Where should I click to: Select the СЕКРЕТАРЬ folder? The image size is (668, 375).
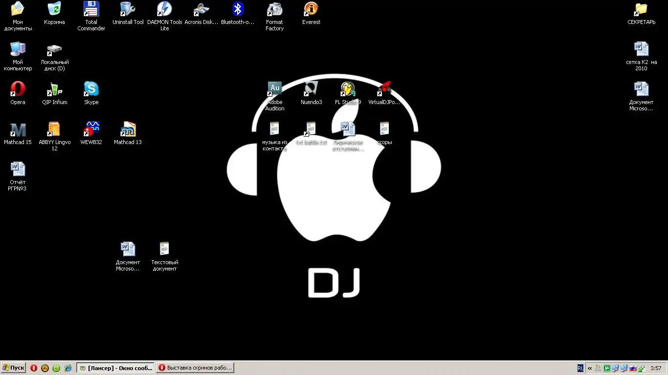click(641, 10)
